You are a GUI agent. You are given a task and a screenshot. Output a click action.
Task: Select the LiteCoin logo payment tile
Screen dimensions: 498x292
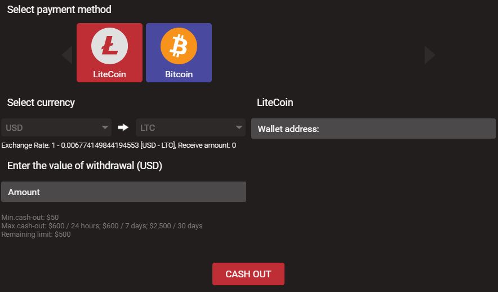click(x=109, y=53)
